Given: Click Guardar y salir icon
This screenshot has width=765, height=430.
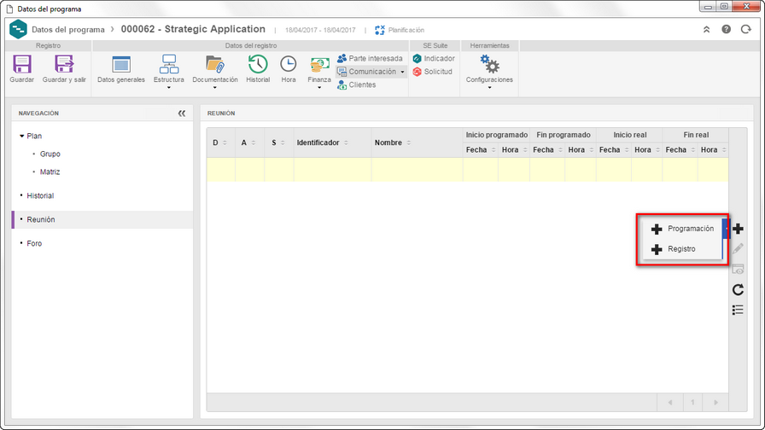Looking at the screenshot, I should 64,64.
